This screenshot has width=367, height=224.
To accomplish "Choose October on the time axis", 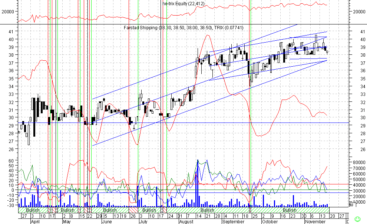I will 270,221.
